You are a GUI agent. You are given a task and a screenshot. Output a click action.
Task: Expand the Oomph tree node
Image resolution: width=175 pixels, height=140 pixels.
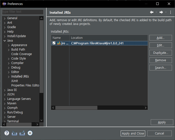click(5, 108)
